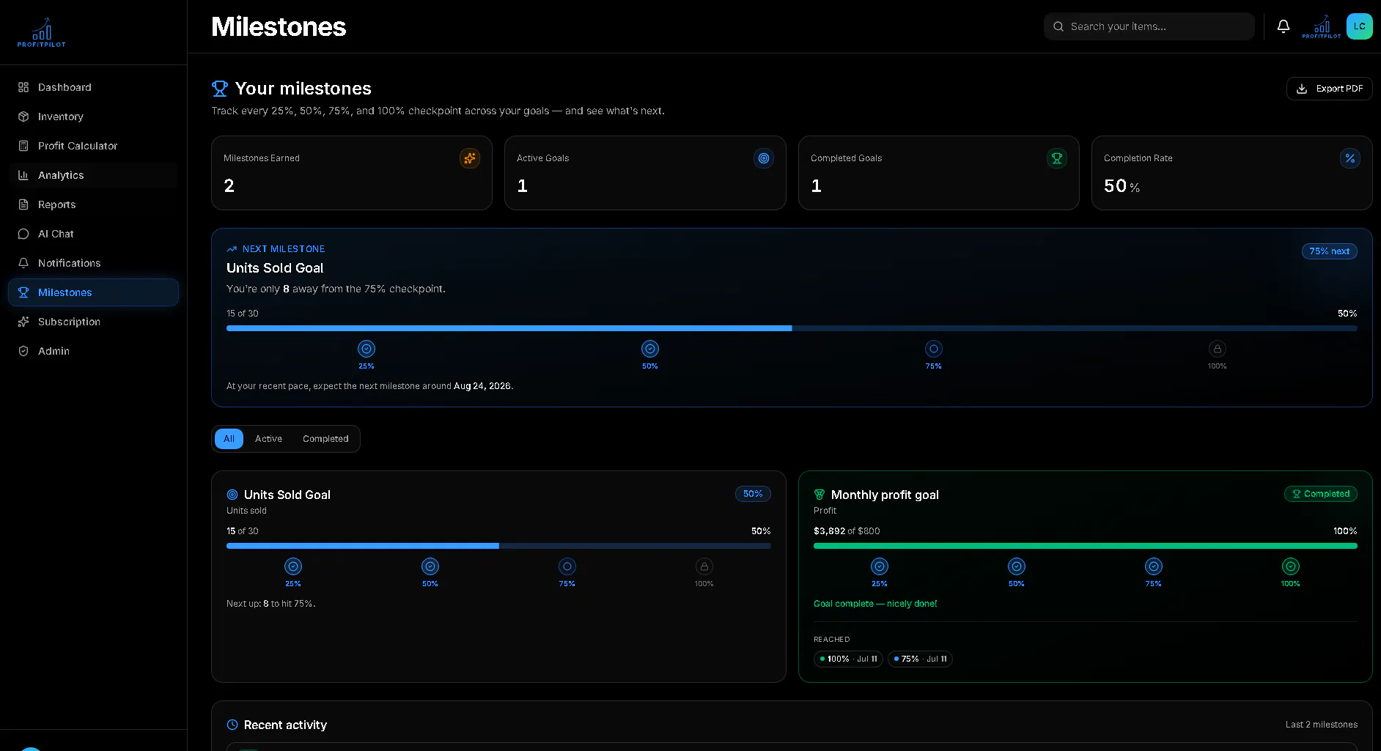
Task: Click the Active Goals target icon
Action: tap(764, 158)
